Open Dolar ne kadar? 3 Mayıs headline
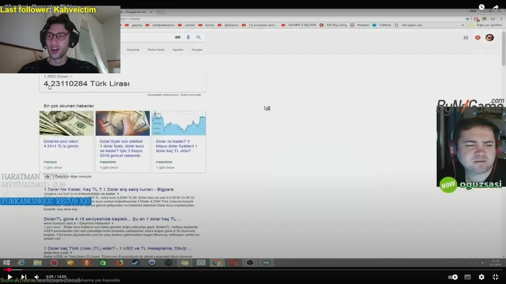This screenshot has height=284, width=506. click(x=176, y=146)
